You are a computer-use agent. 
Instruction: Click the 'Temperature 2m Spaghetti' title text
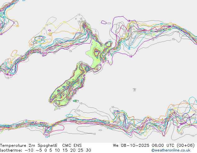pos(29,146)
